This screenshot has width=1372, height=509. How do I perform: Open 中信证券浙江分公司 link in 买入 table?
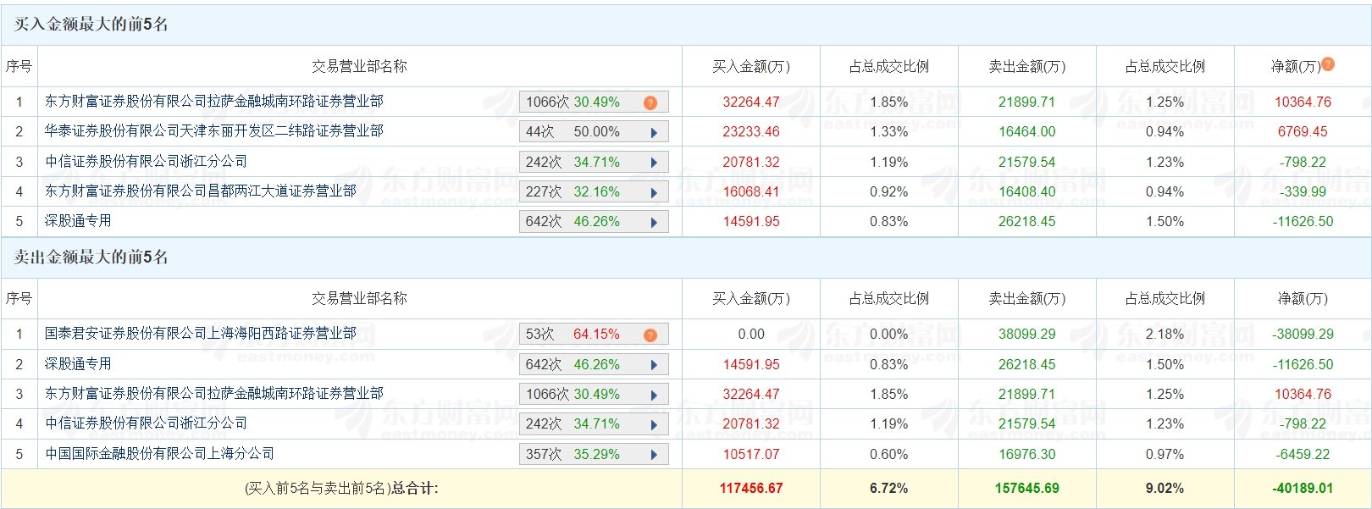pyautogui.click(x=147, y=162)
